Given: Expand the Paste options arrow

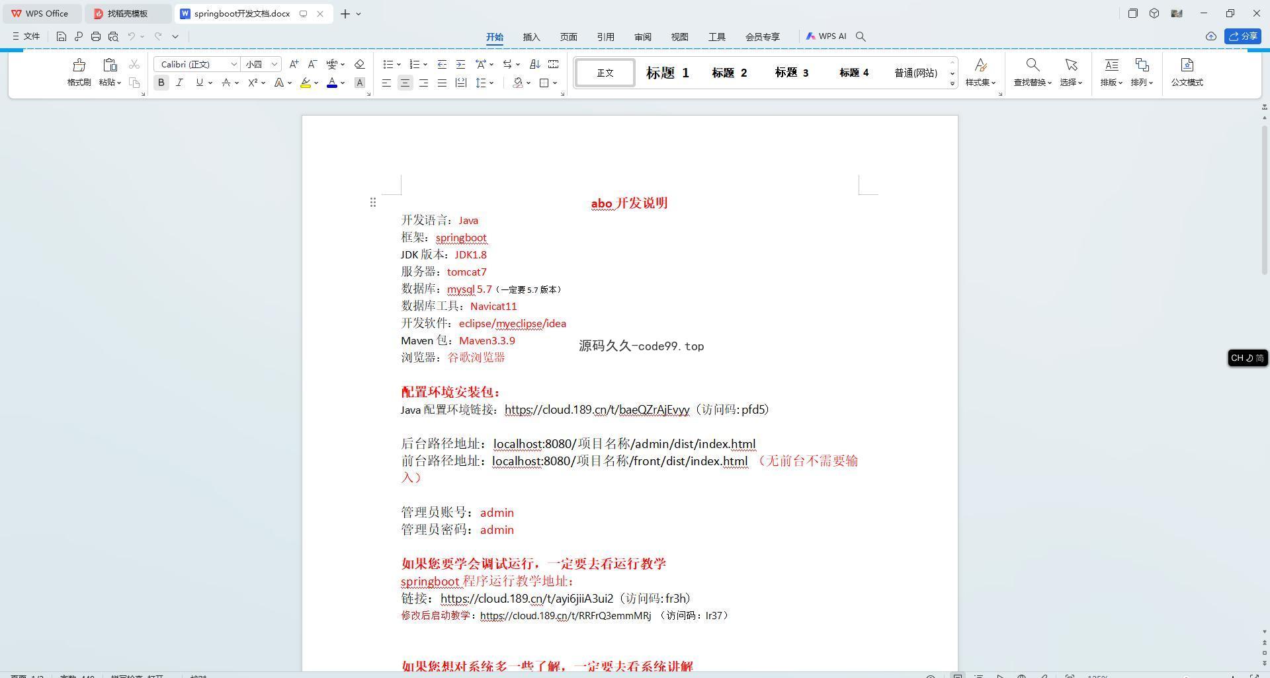Looking at the screenshot, I should click(119, 83).
